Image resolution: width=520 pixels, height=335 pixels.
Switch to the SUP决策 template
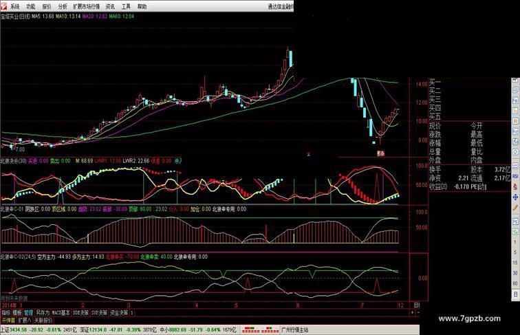(x=99, y=312)
